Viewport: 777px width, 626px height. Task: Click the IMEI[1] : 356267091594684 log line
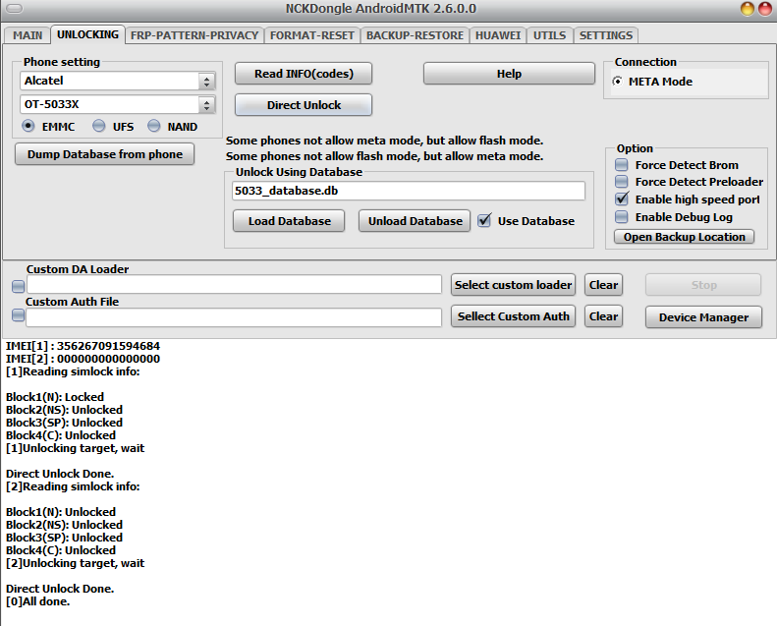83,346
